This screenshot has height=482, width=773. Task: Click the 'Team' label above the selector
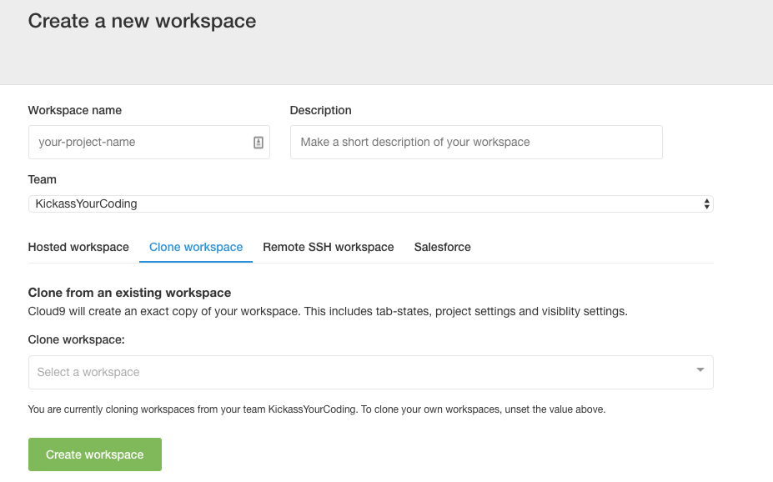click(x=43, y=179)
